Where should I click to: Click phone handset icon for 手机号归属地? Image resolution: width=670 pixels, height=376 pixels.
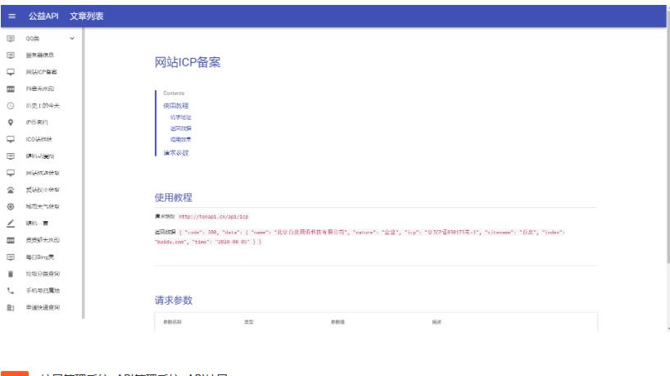(x=11, y=291)
